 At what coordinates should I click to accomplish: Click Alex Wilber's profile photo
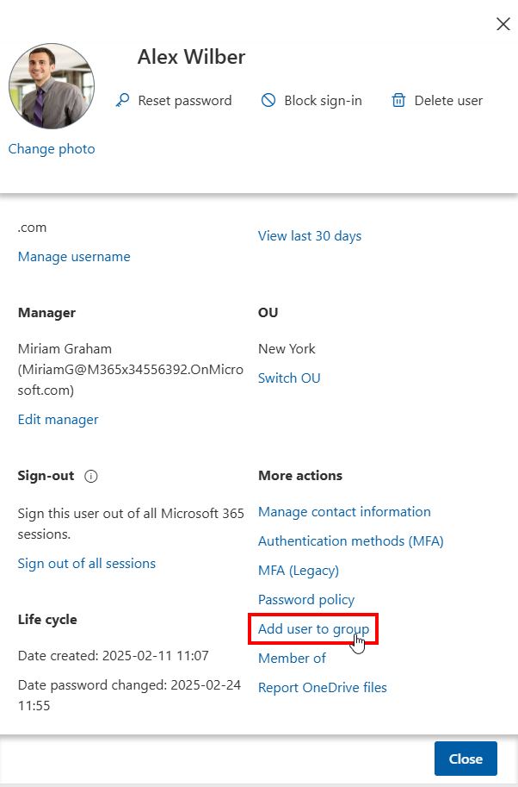click(x=52, y=88)
